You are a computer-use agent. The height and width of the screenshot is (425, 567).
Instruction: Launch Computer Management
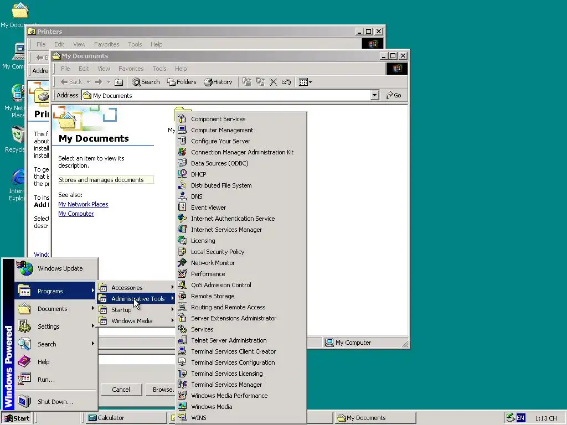pos(241,130)
